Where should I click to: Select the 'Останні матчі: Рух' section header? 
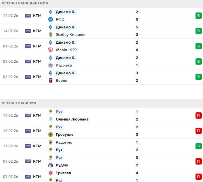pos(19,103)
